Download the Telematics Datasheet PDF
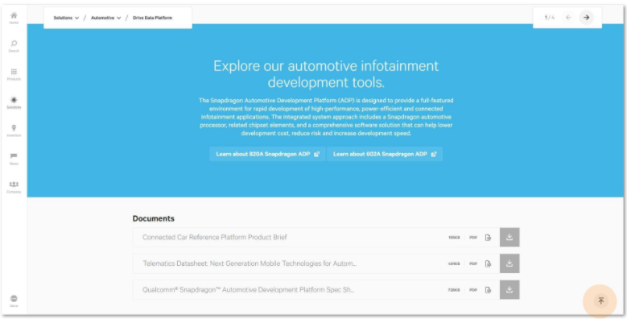Image resolution: width=627 pixels, height=319 pixels. (509, 263)
